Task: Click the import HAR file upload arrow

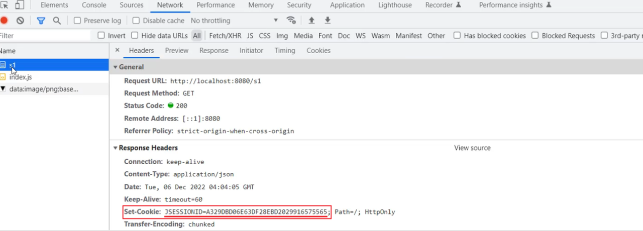Action: pyautogui.click(x=311, y=21)
